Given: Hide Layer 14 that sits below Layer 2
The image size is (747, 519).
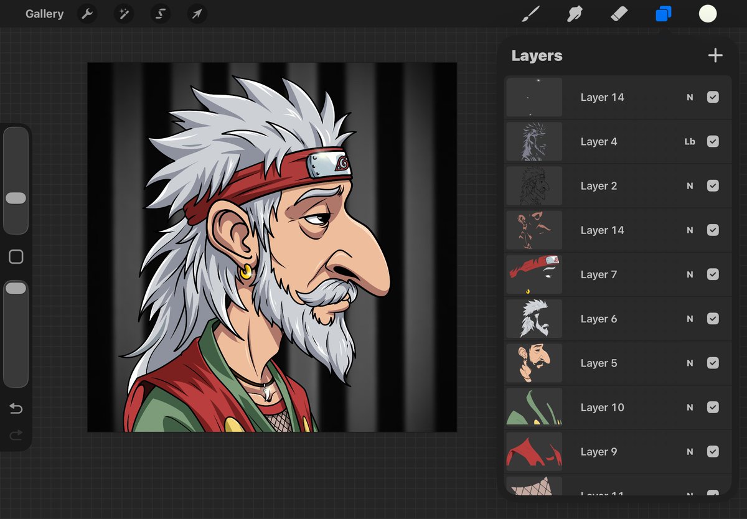Looking at the screenshot, I should 713,230.
